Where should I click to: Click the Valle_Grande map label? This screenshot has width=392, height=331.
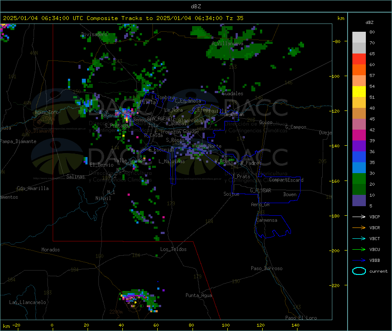[129, 160]
